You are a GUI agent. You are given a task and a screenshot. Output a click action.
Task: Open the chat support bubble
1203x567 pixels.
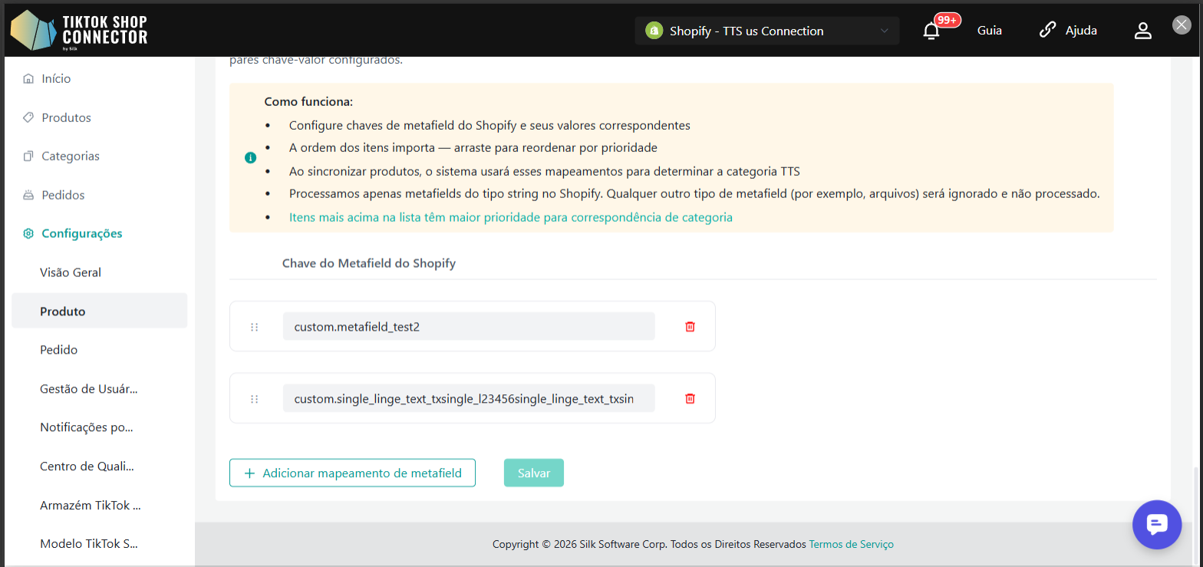[1157, 524]
